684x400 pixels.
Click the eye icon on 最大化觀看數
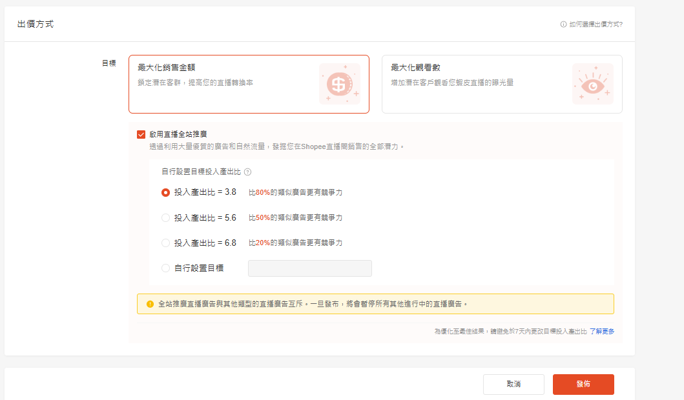coord(592,84)
